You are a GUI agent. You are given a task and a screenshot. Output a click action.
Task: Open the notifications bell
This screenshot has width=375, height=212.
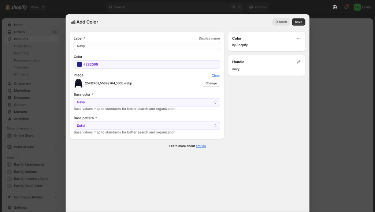pyautogui.click(x=346, y=7)
